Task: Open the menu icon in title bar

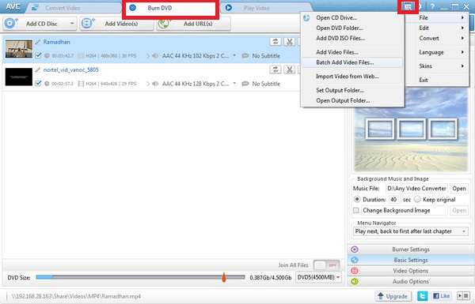Action: coord(408,6)
